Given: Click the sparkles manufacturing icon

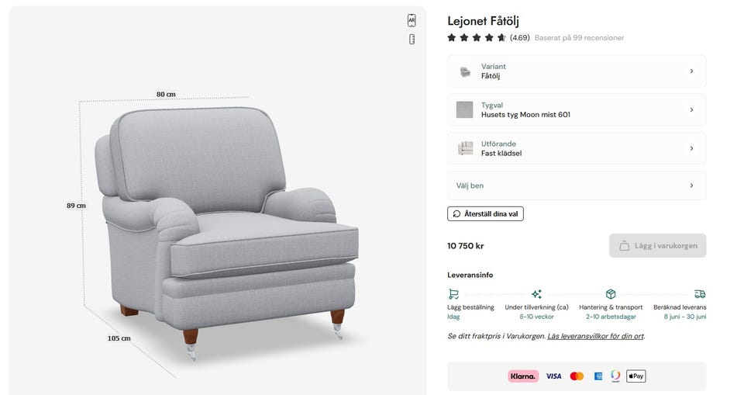Looking at the screenshot, I should tap(536, 294).
